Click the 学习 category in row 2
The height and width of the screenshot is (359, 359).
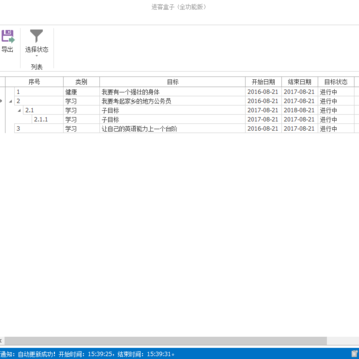pos(81,101)
